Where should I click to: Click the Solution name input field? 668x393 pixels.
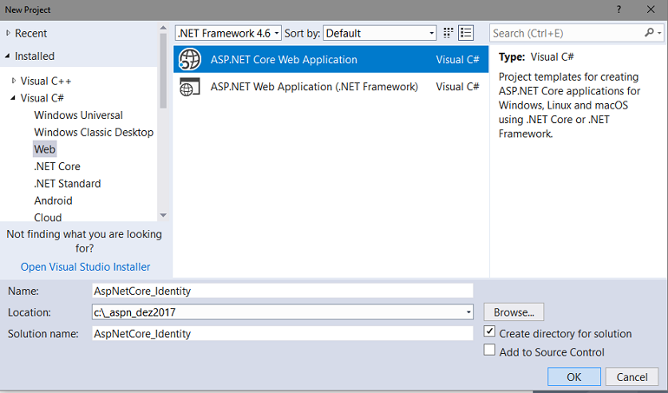[x=283, y=333]
